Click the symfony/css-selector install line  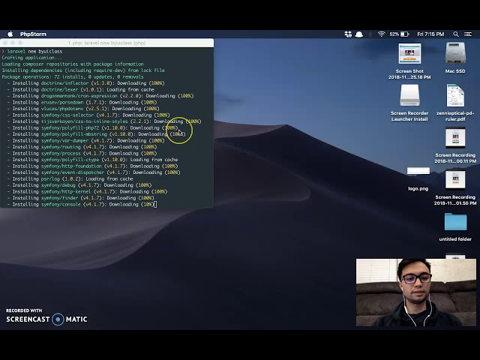[x=88, y=115]
